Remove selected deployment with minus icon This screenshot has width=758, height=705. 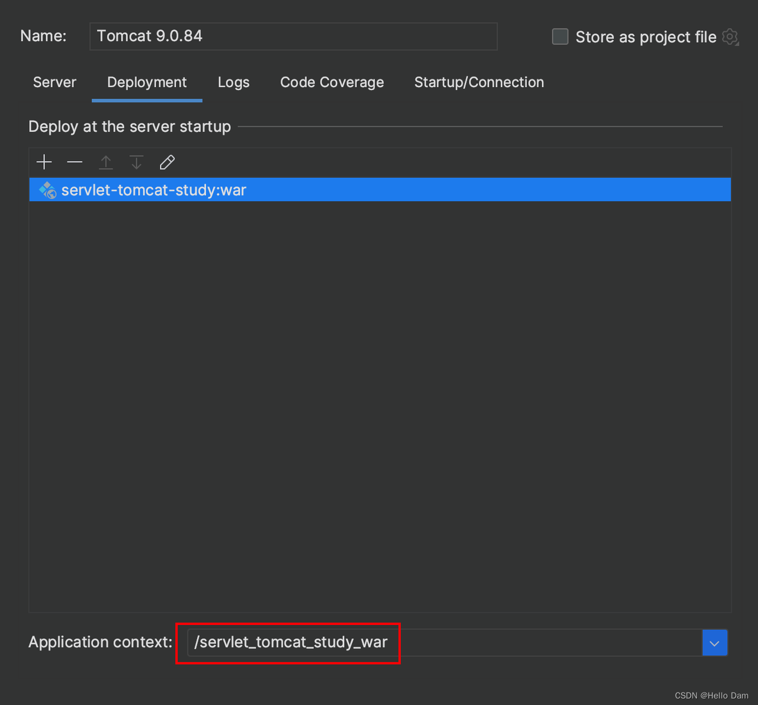point(75,162)
